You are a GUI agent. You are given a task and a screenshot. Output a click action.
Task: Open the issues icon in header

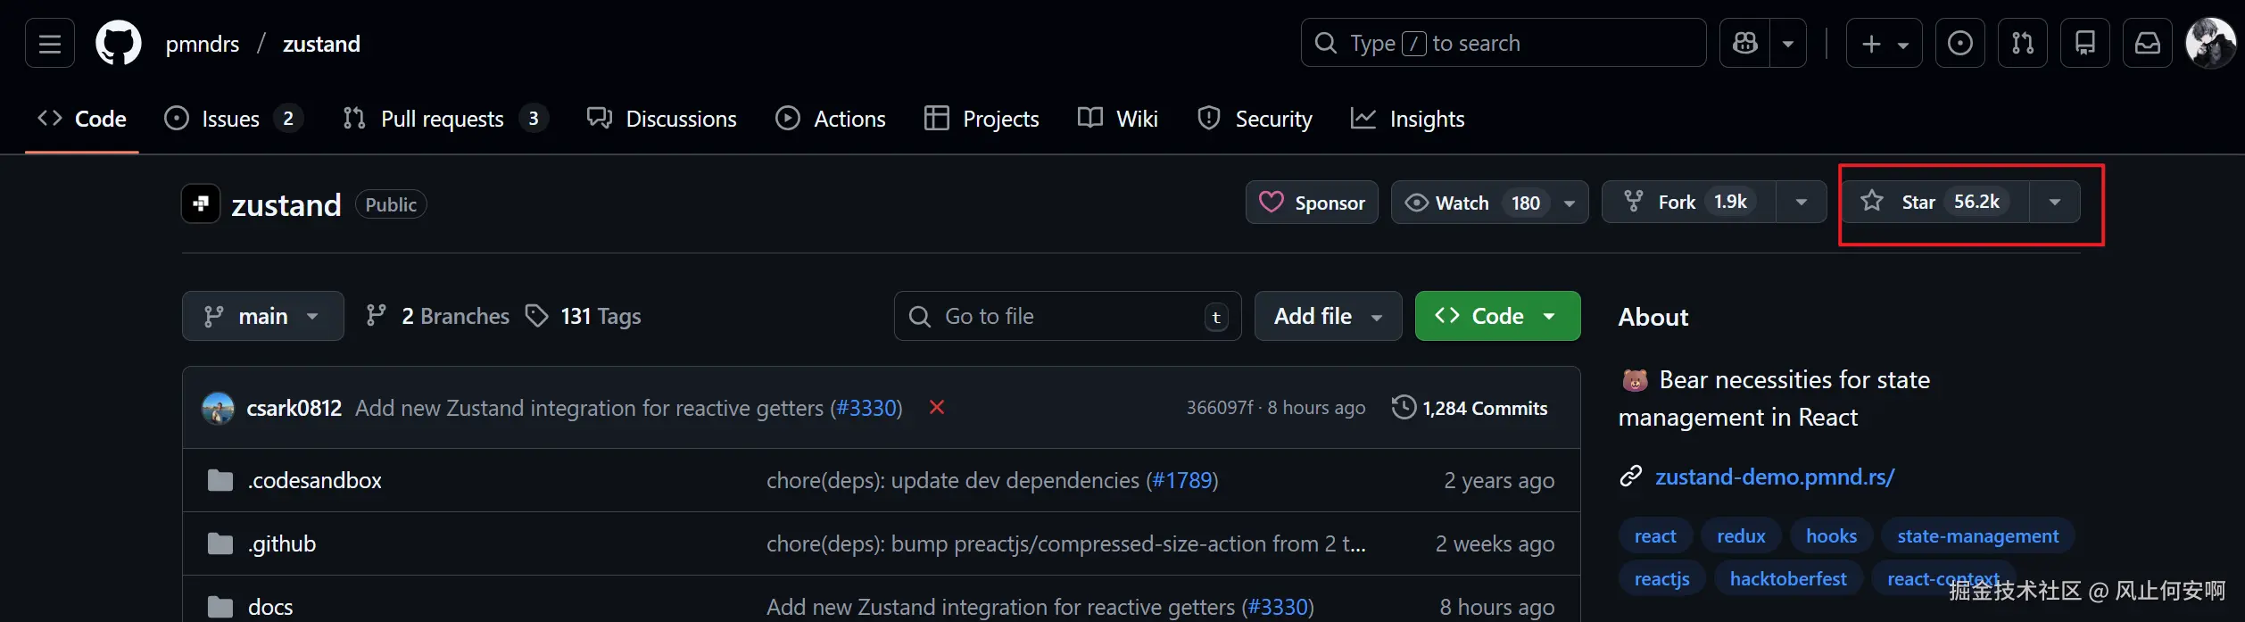point(1959,44)
